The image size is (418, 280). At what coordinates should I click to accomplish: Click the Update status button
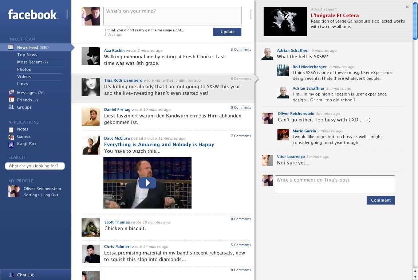click(x=227, y=32)
